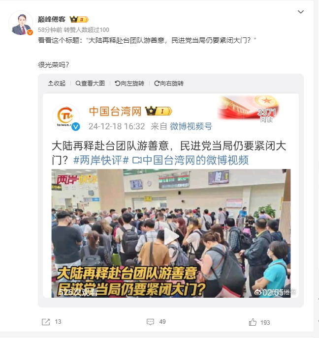This screenshot has width=319, height=338.
Task: Click the 中国台湾网 logo avatar
Action: (x=65, y=117)
